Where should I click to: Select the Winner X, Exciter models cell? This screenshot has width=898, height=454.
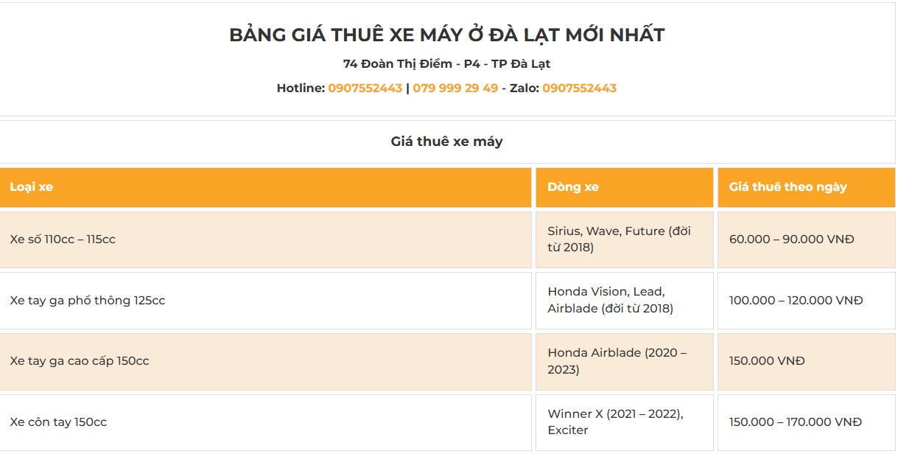click(x=615, y=422)
